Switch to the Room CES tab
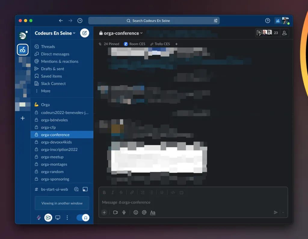This screenshot has width=308, height=239. point(134,44)
